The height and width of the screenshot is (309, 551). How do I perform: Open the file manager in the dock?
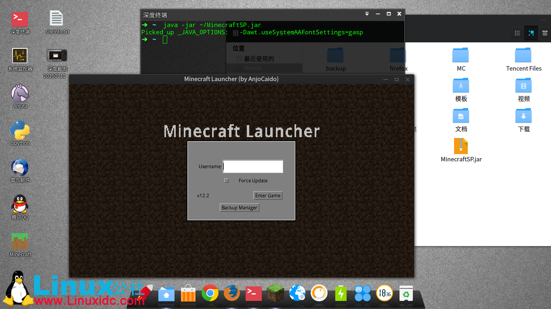166,294
